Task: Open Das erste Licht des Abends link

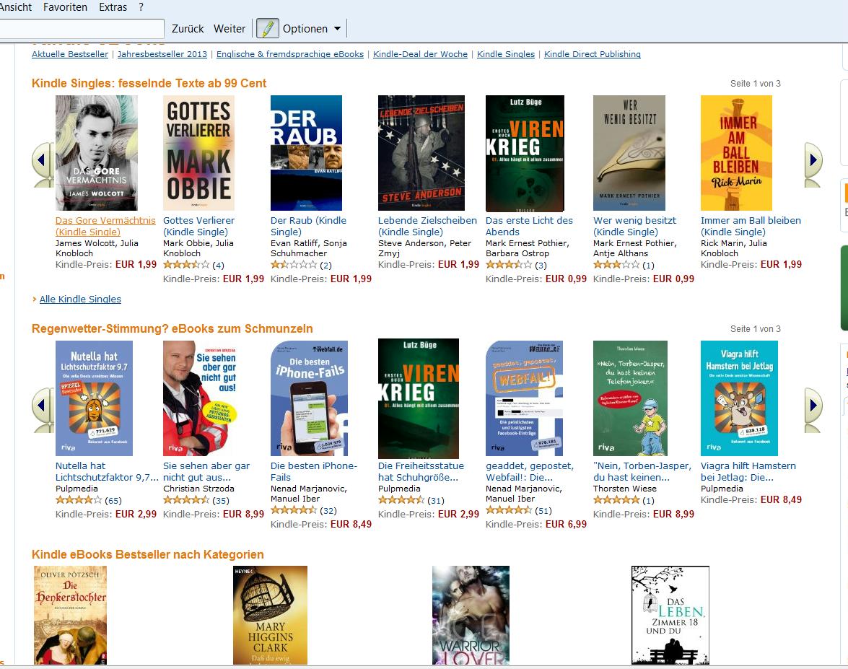Action: pyautogui.click(x=529, y=226)
